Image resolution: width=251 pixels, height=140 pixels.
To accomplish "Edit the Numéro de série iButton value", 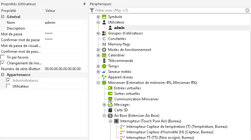I will pos(65,69).
